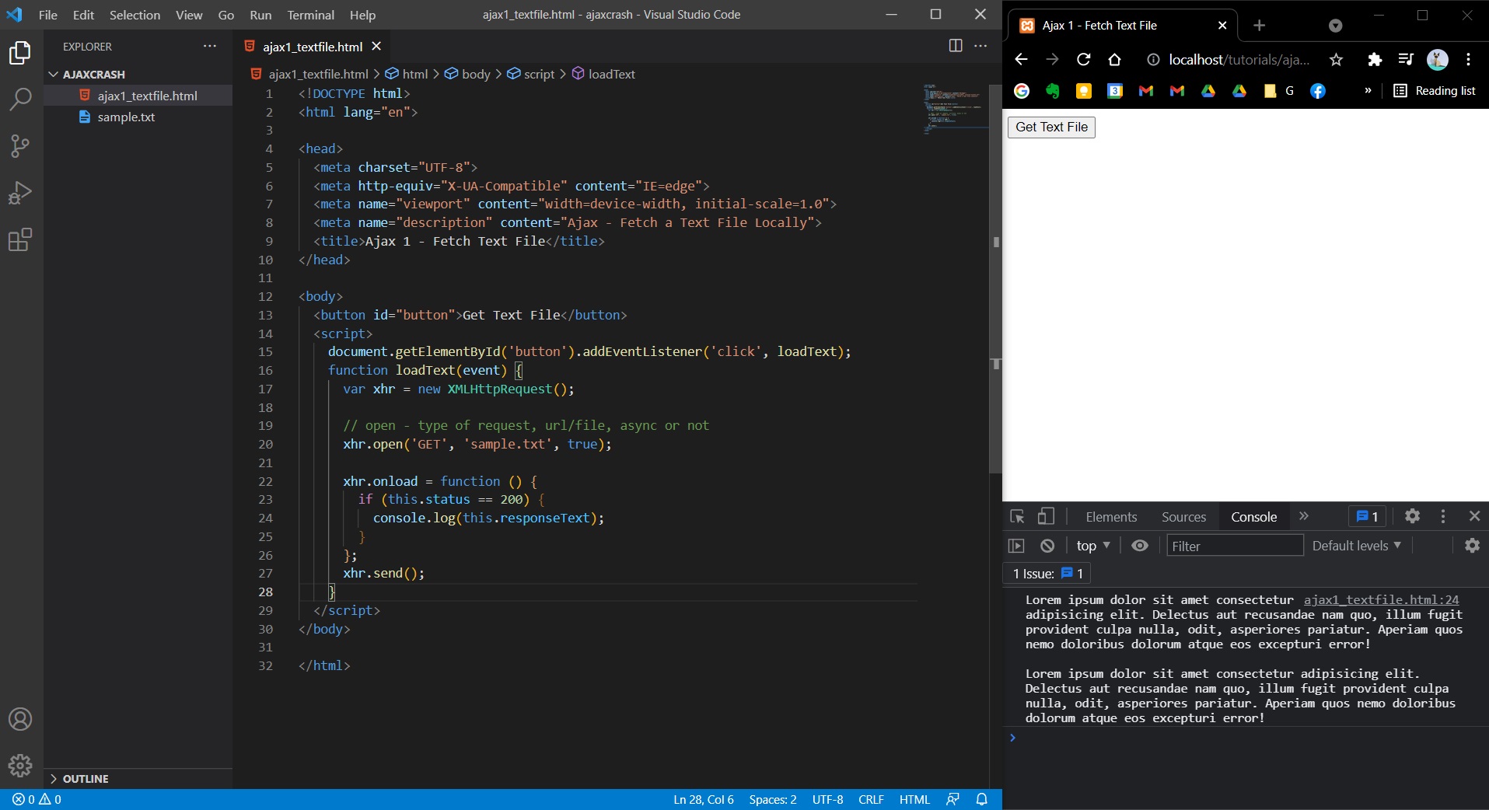Close the DevTools panel
The width and height of the screenshot is (1489, 810).
click(1474, 516)
